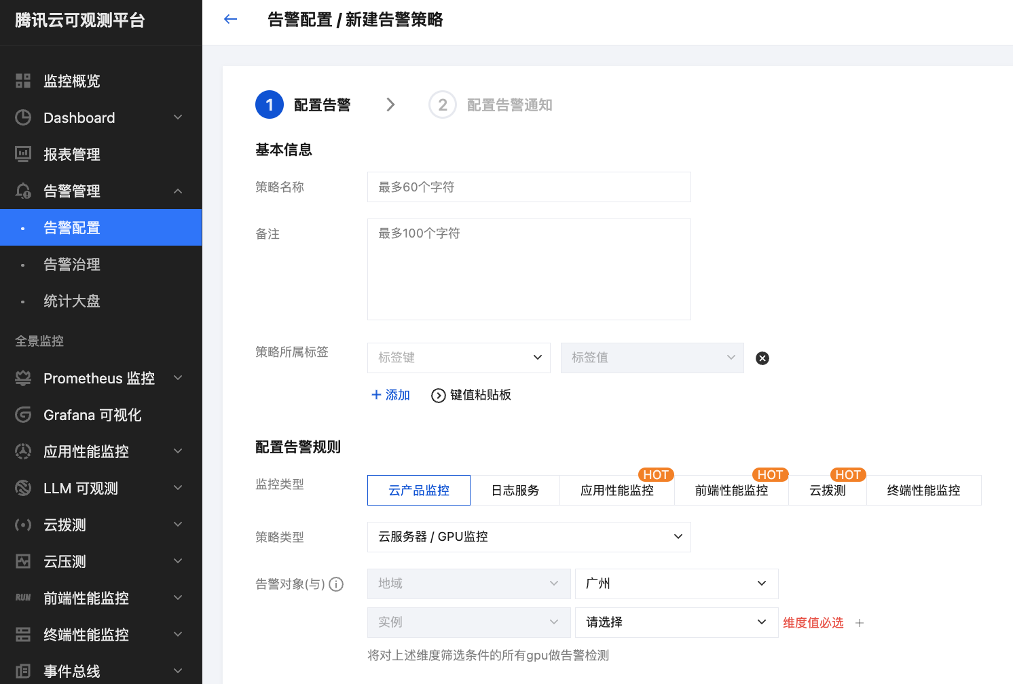Image resolution: width=1013 pixels, height=684 pixels.
Task: Open the 标签值 dropdown
Action: tap(652, 358)
